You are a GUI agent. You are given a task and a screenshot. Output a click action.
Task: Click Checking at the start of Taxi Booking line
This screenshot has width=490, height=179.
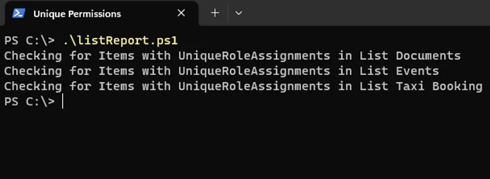(33, 86)
